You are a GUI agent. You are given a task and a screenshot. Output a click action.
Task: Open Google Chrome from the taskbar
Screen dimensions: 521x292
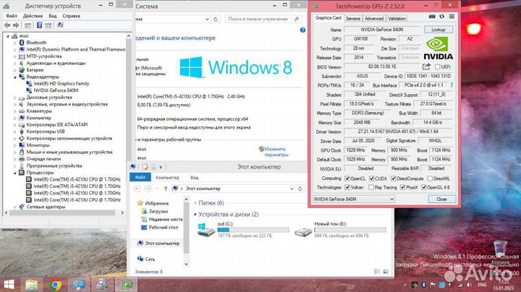(x=56, y=284)
